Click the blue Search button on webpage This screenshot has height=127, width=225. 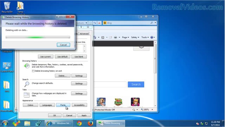[x=136, y=84]
